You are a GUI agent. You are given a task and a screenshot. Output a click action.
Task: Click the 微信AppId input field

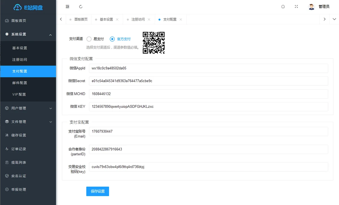(208, 68)
